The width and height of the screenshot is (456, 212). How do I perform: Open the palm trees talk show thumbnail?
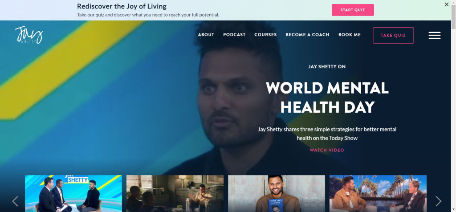click(378, 193)
